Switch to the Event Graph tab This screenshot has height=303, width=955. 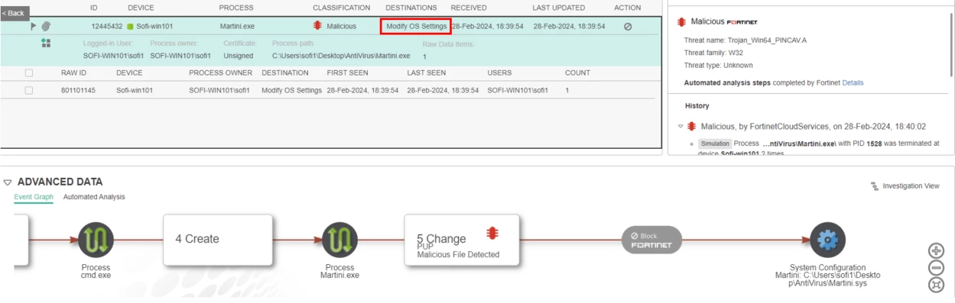pyautogui.click(x=34, y=197)
